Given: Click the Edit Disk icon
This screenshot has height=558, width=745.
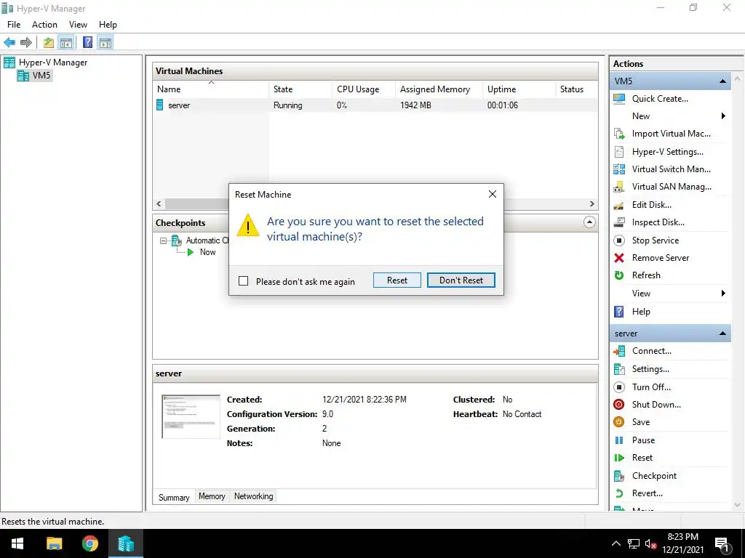Looking at the screenshot, I should pyautogui.click(x=619, y=205).
